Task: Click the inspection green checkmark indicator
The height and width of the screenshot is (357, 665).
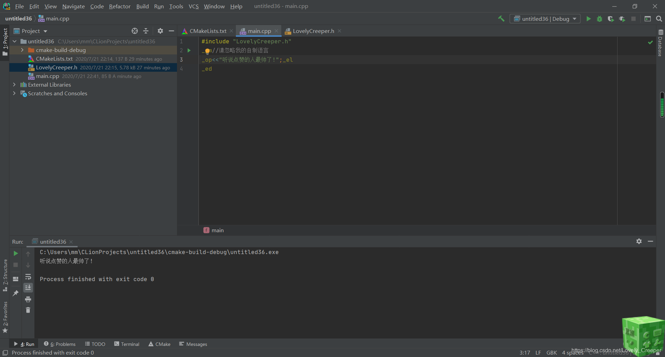Action: (650, 42)
